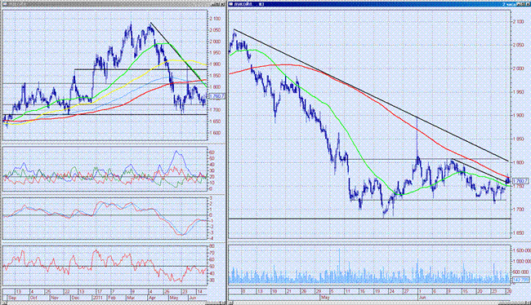Select the horizontal support line near 1.680 on right chart
Screen dimensions: 531x305
pyautogui.click(x=369, y=219)
